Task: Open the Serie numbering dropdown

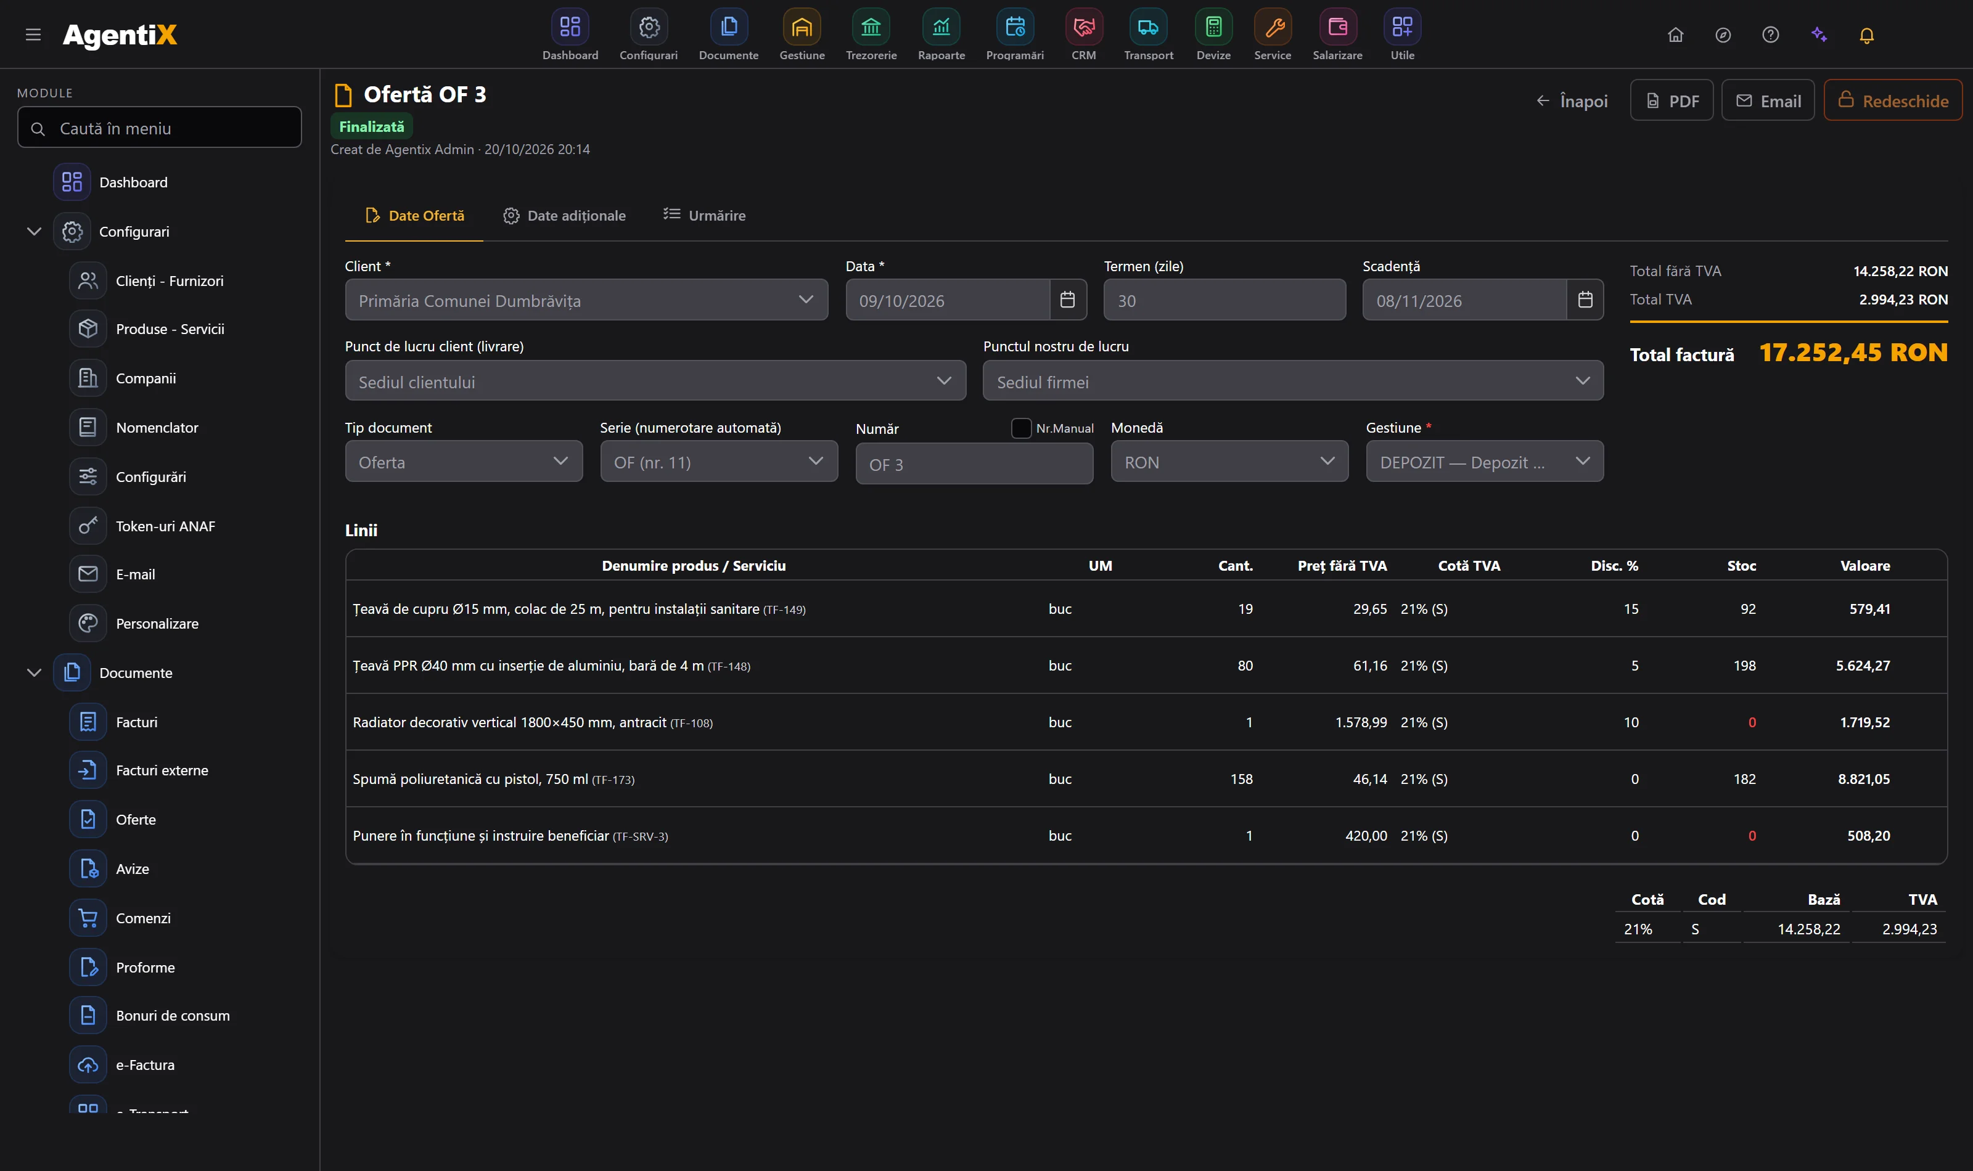Action: 718,462
